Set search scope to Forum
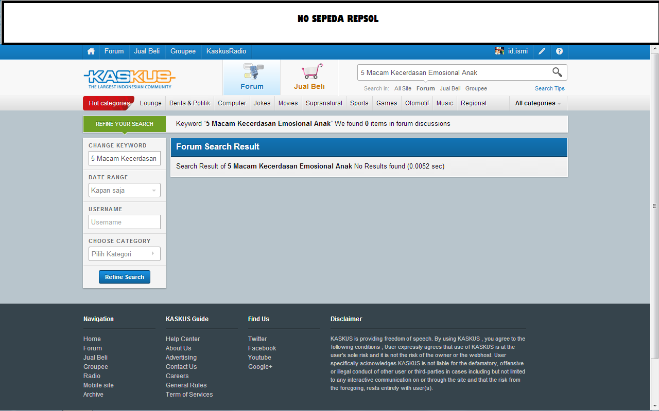 pyautogui.click(x=426, y=88)
